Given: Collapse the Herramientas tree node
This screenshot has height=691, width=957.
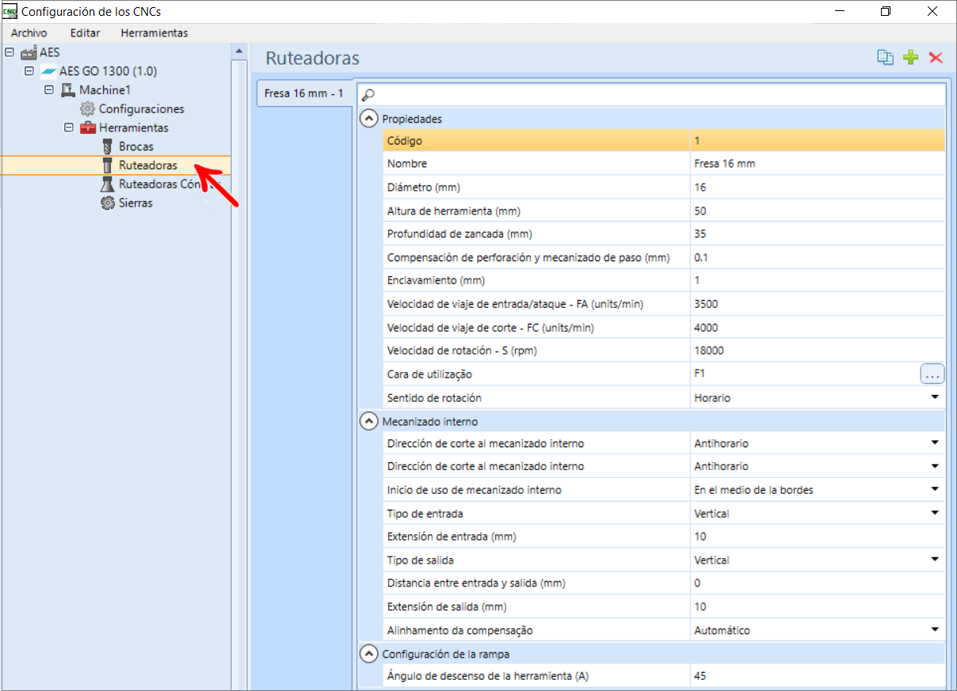Looking at the screenshot, I should click(x=69, y=127).
